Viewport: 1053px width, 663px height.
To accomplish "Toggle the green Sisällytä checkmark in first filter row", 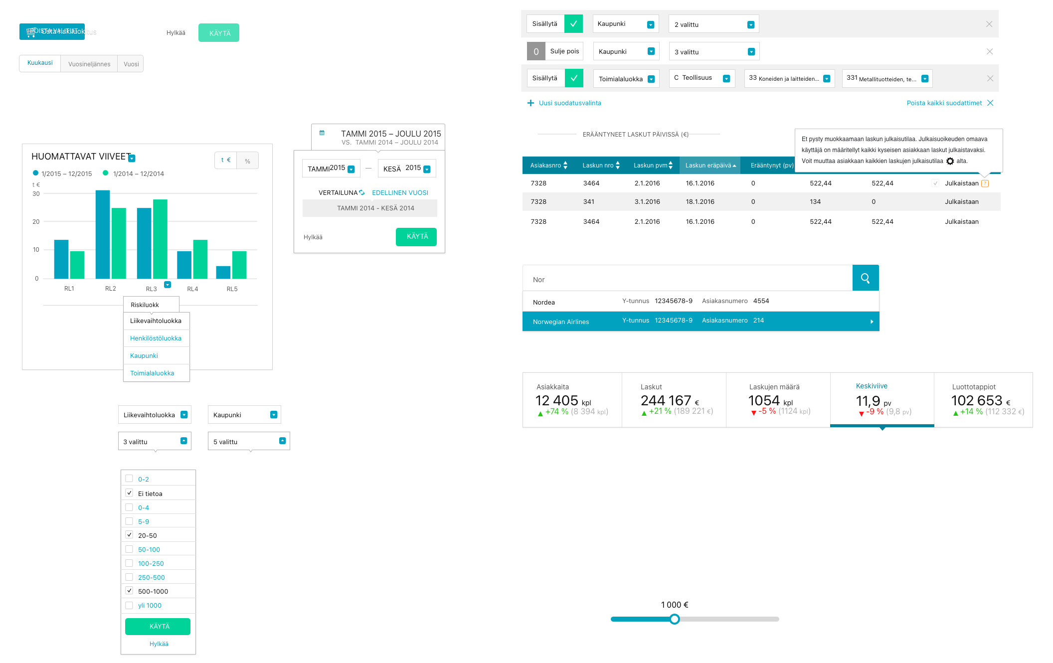I will (573, 23).
